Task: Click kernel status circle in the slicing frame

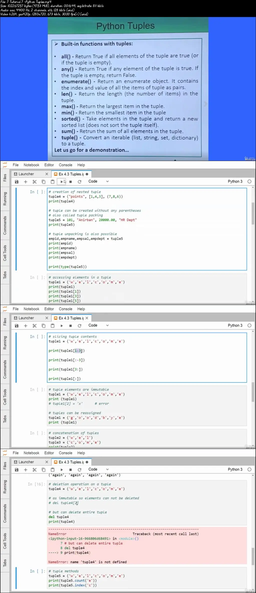Action: [249, 326]
